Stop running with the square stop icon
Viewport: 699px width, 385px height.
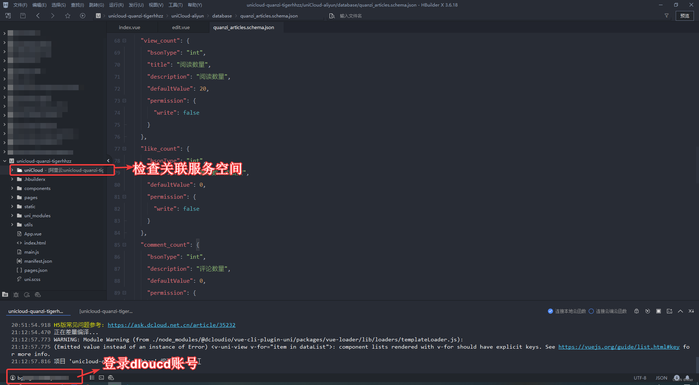[659, 311]
